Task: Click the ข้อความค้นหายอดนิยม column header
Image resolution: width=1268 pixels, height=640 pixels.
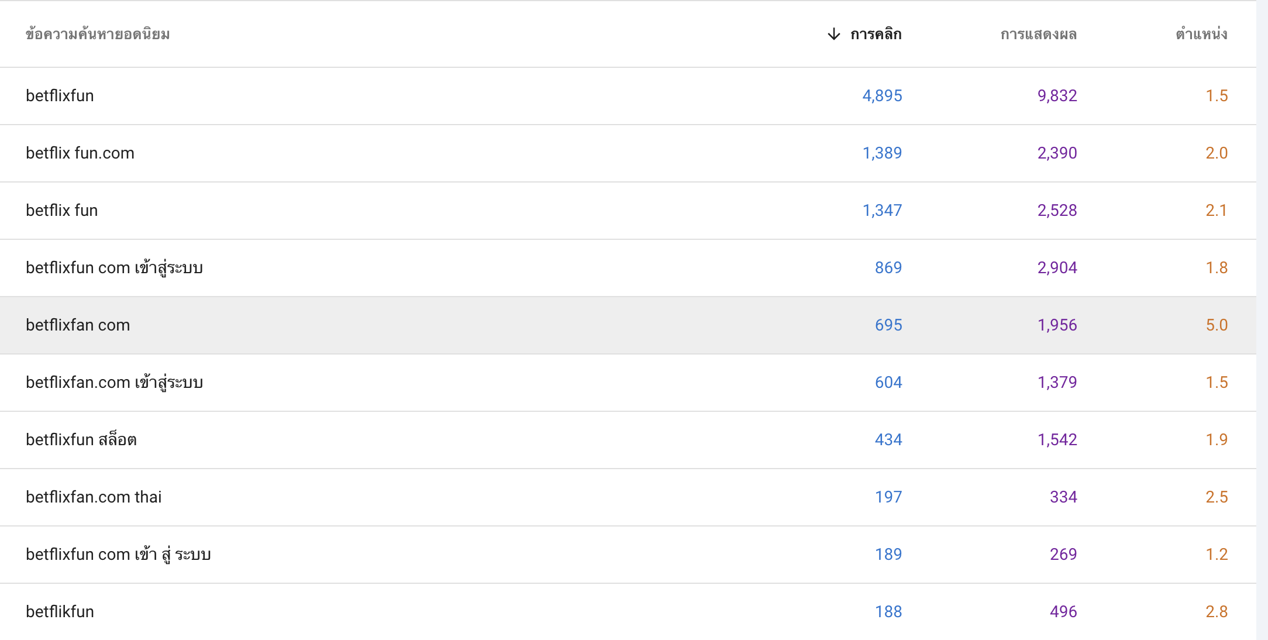Action: (x=98, y=34)
